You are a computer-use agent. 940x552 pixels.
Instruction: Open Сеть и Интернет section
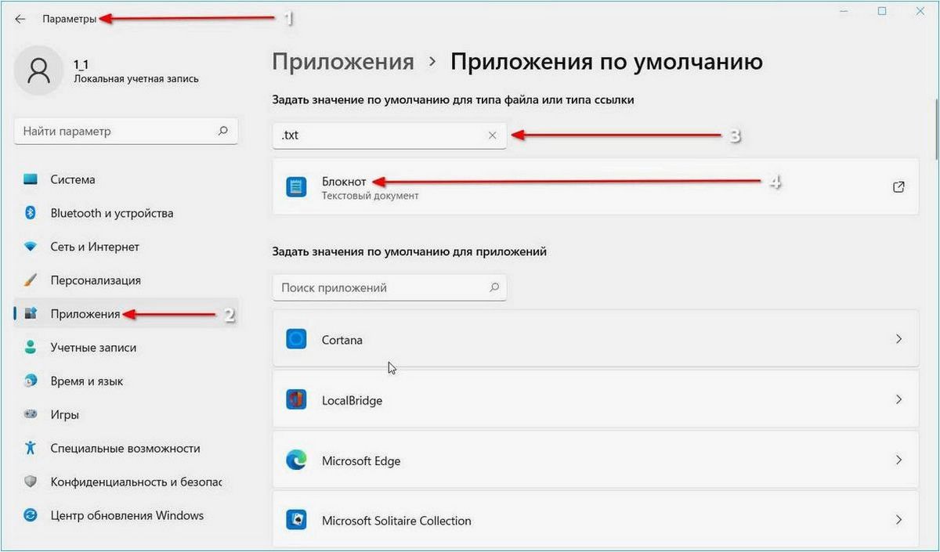pyautogui.click(x=126, y=247)
